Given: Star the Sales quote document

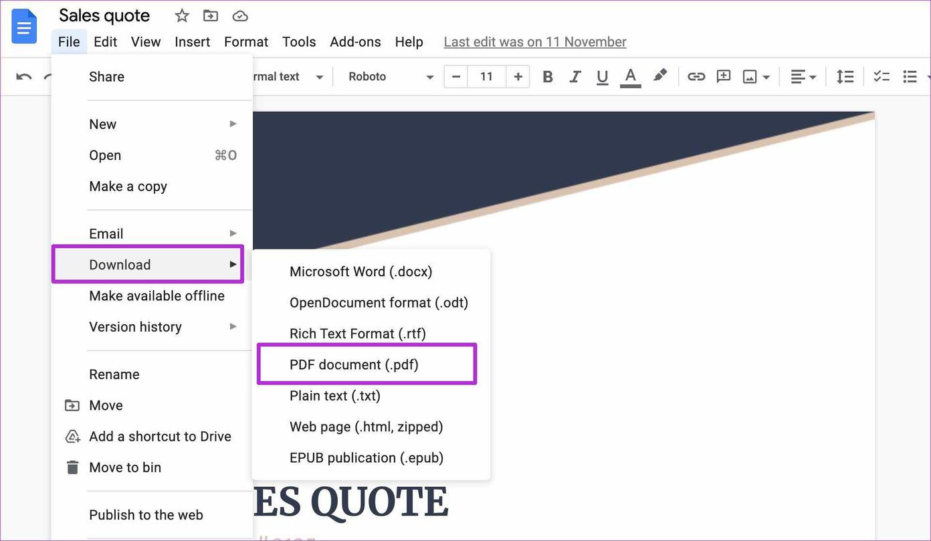Looking at the screenshot, I should pos(182,15).
